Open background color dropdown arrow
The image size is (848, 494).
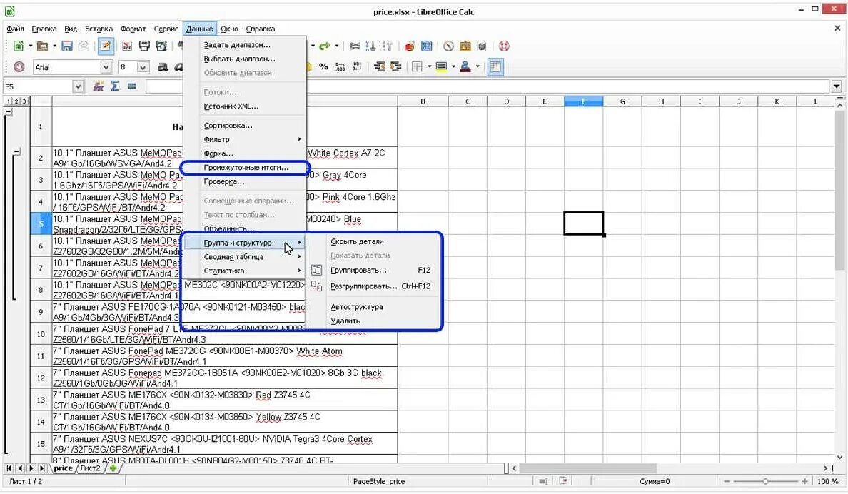click(x=453, y=67)
